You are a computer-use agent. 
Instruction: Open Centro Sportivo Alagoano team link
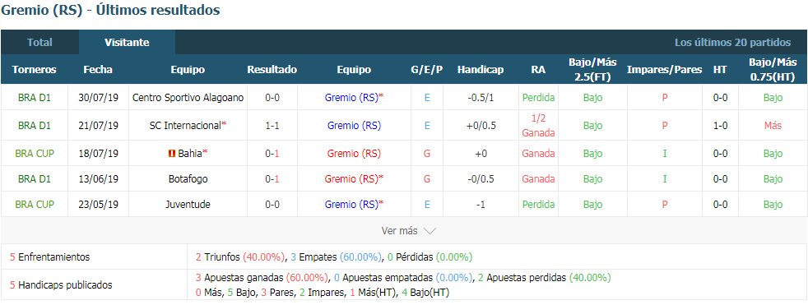pos(188,97)
